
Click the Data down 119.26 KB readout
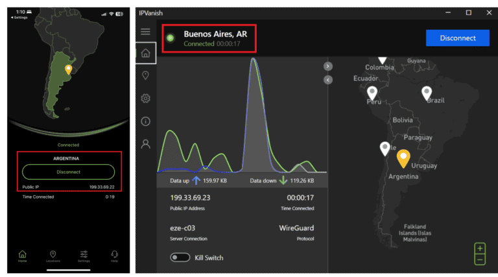coord(281,181)
